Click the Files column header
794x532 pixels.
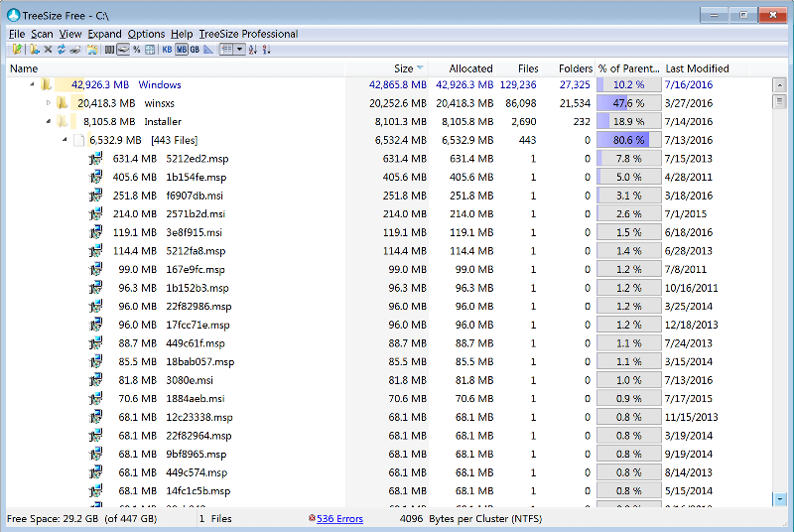tap(518, 68)
